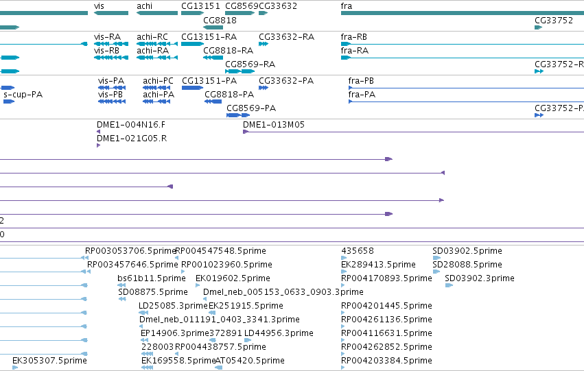Select the CG8818-PA protein feature
The width and height of the screenshot is (584, 371).
[x=213, y=101]
